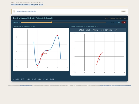The width and height of the screenshot is (139, 104).
Task: Click the red point P on the left graph
Action: (42, 54)
